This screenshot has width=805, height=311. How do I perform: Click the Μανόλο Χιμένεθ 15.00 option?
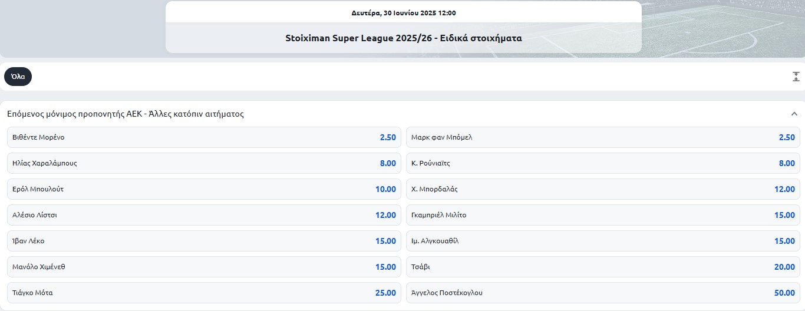tap(204, 267)
